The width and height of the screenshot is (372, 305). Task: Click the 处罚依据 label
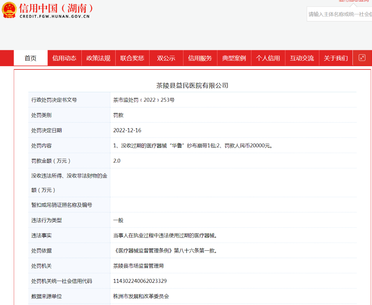point(42,251)
